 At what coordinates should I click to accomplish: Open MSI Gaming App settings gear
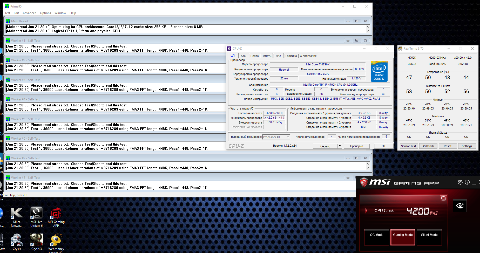point(460,182)
